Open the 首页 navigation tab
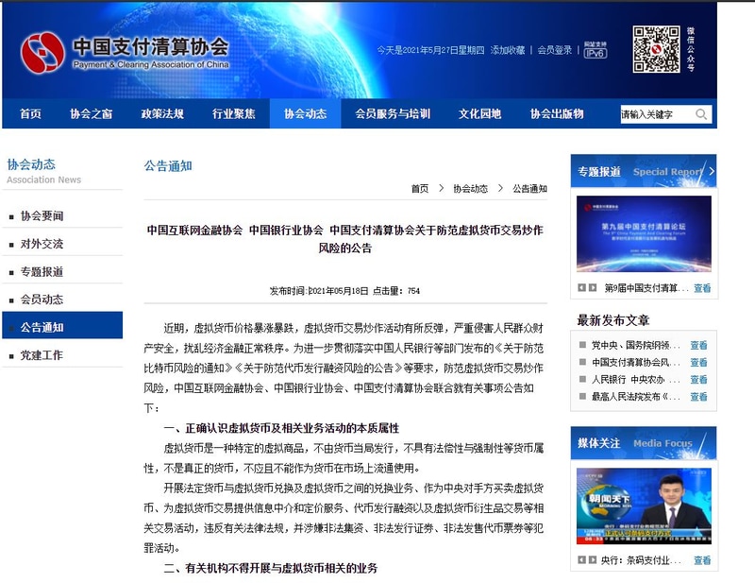 pos(30,113)
